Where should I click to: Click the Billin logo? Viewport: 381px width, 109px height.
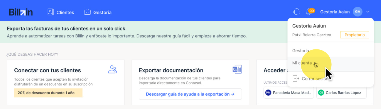click(x=21, y=12)
